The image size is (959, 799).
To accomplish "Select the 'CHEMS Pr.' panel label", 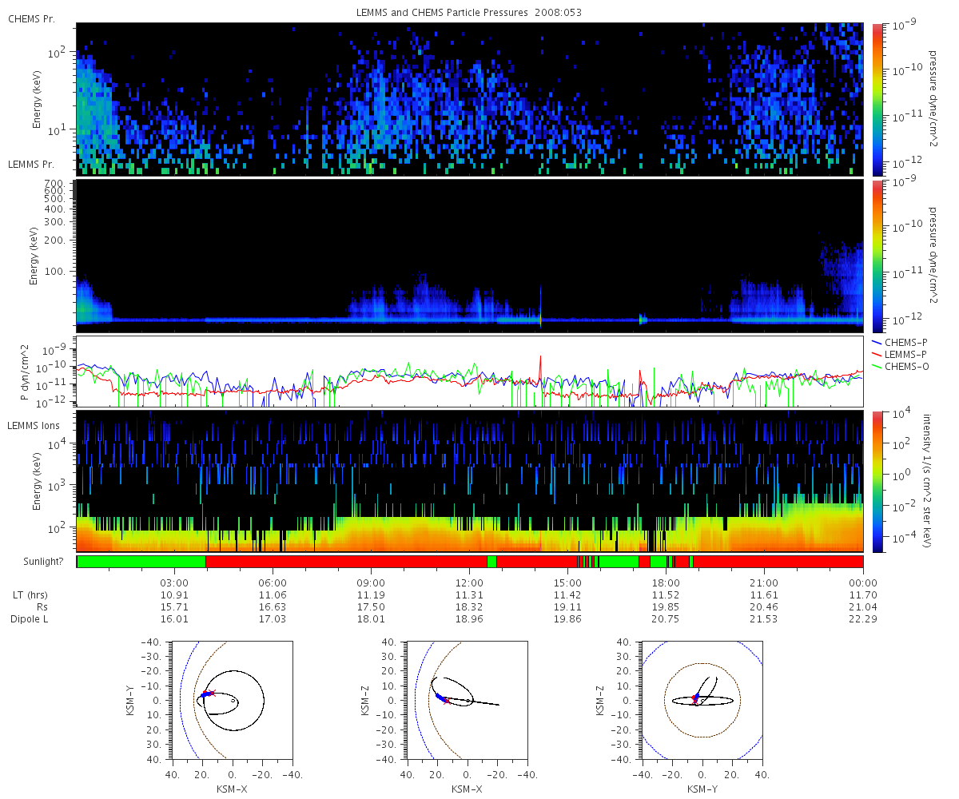I will pyautogui.click(x=31, y=18).
